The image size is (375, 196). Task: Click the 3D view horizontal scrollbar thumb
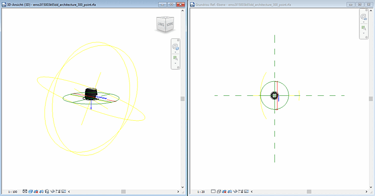click(x=123, y=192)
